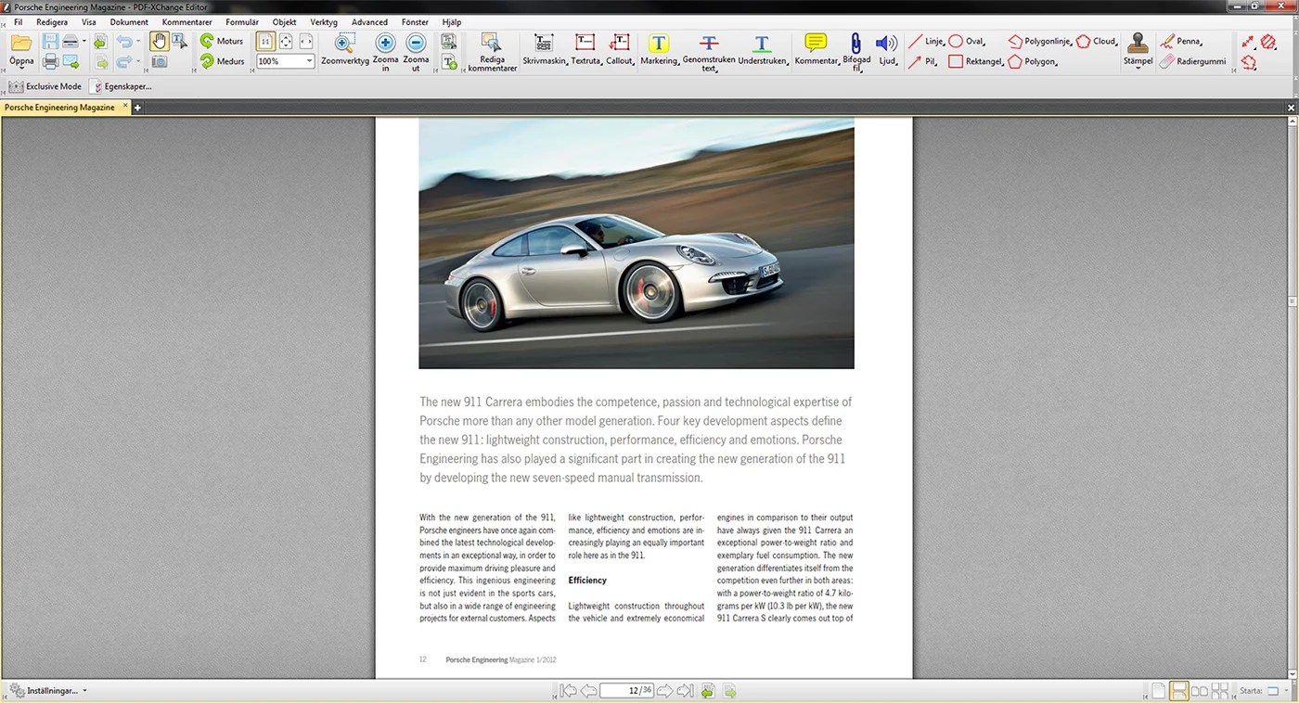Select the Callout annotation tool
Viewport: 1299px width, 703px height.
tap(621, 50)
